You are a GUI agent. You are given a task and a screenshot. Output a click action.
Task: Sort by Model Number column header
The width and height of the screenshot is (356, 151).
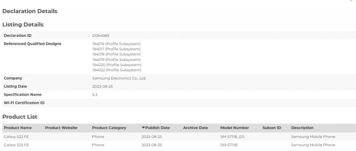point(235,128)
